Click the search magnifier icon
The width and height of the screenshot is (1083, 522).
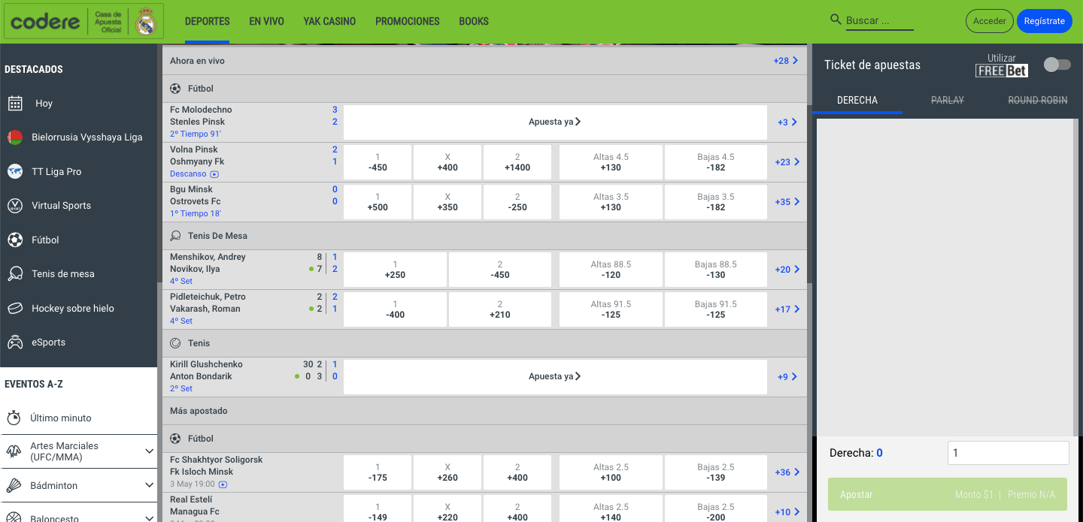(836, 20)
